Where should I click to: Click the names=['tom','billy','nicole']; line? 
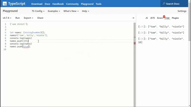point(29,35)
